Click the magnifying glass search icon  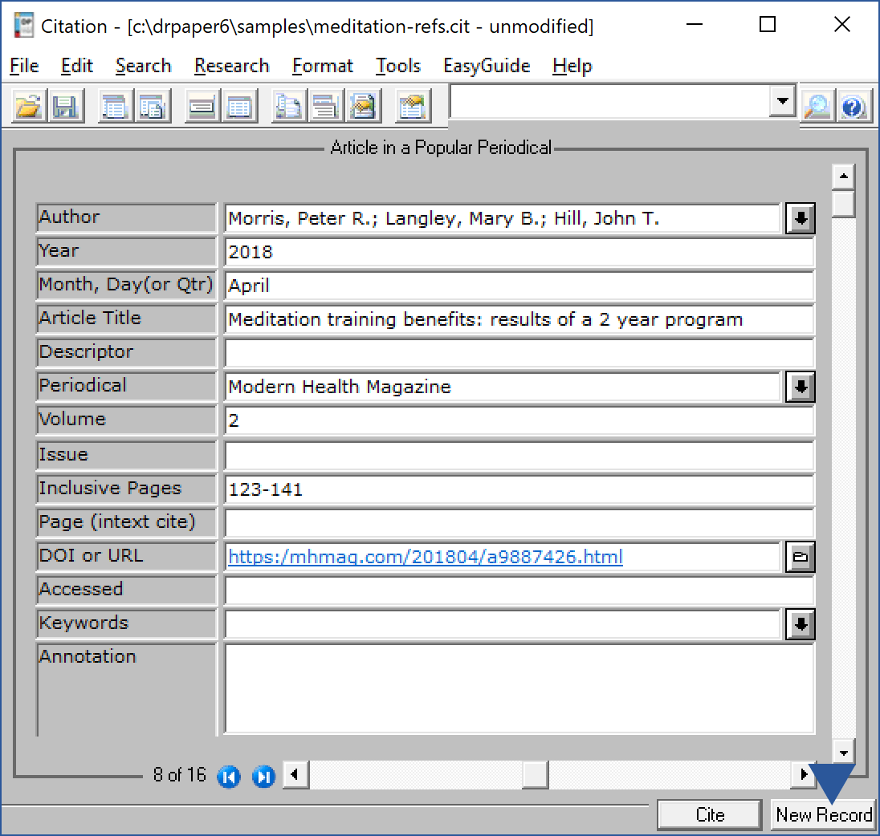817,107
